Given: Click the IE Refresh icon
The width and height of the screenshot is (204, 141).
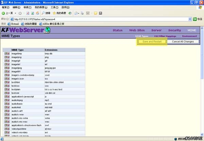Looking at the screenshot, I should coord(33,13).
